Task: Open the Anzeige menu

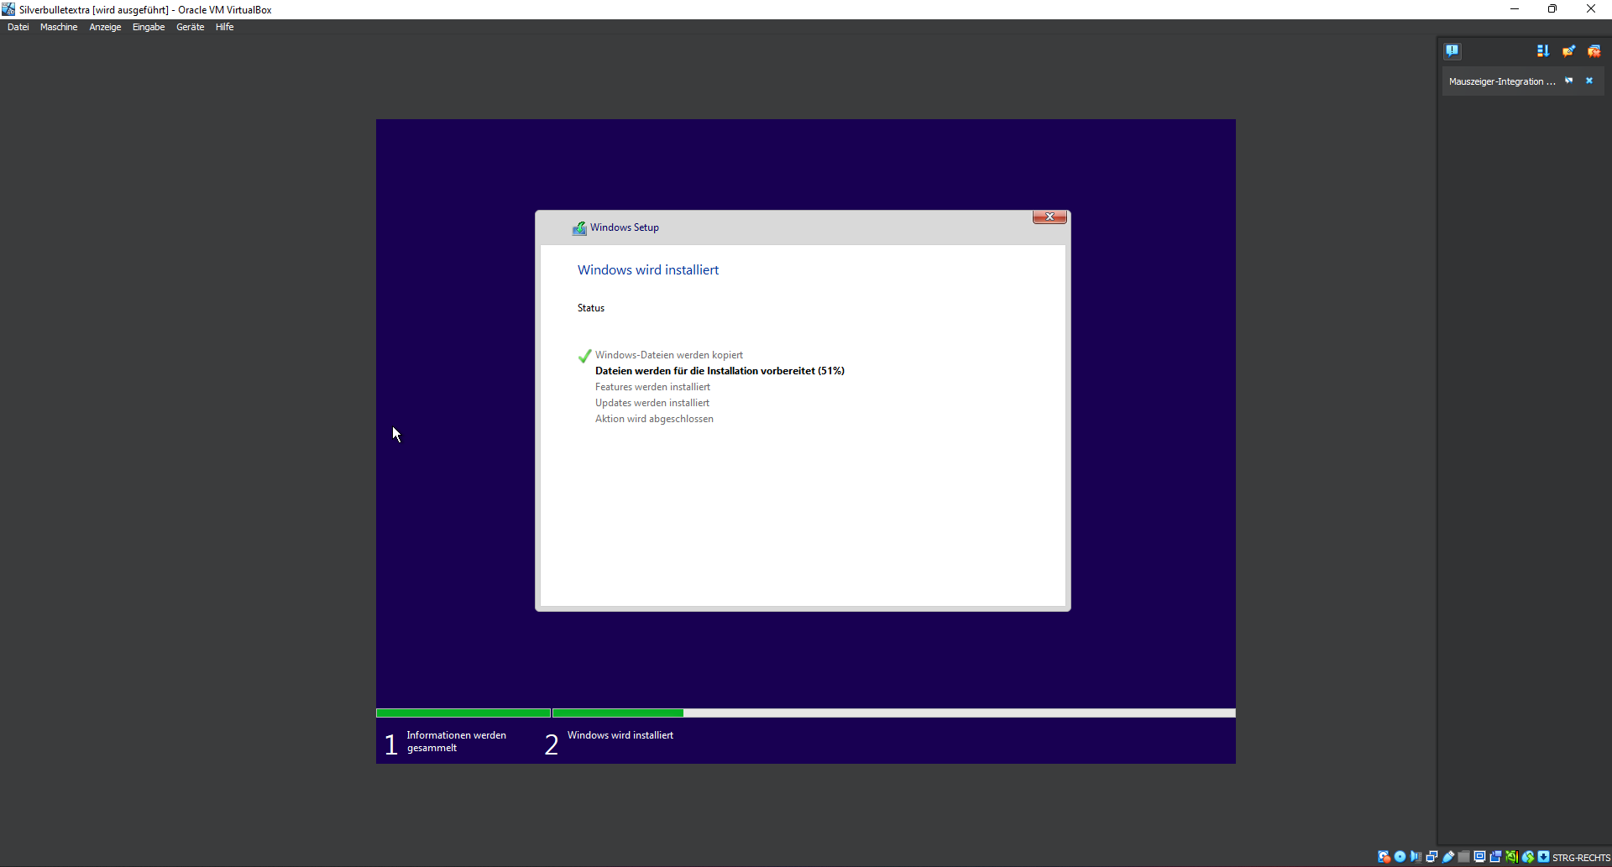Action: (x=105, y=27)
